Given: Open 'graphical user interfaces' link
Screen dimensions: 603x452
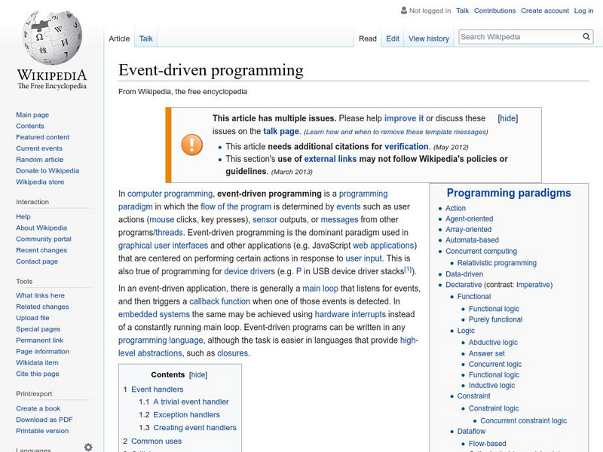Looking at the screenshot, I should (x=163, y=246).
